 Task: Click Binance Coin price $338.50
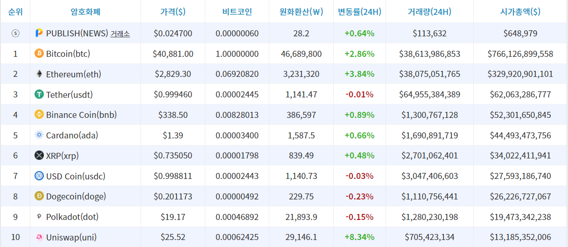click(173, 115)
